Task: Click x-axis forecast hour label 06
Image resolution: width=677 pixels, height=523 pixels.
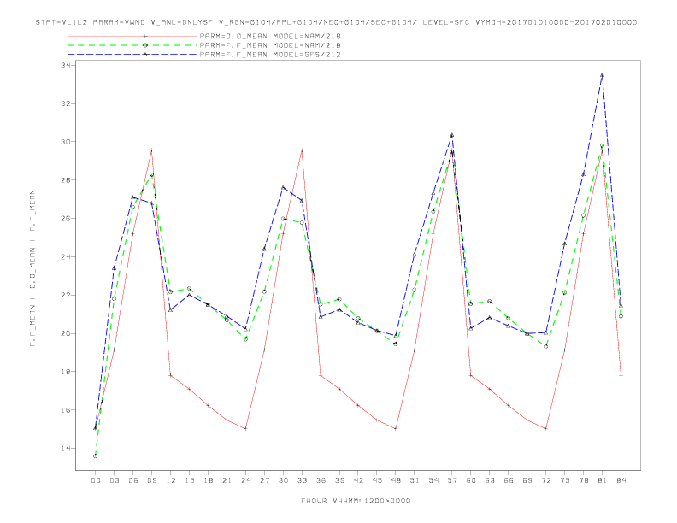Action: (x=133, y=480)
